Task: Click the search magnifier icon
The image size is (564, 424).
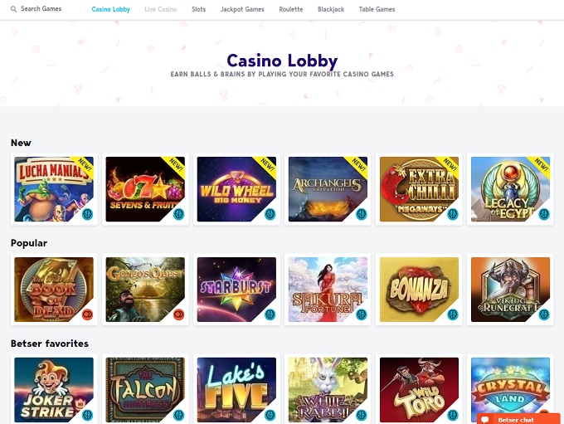Action: [x=13, y=9]
